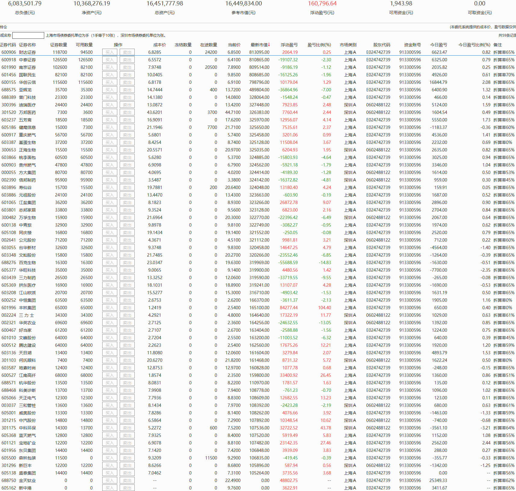Sort by the 资金账号 column header

coord(413,45)
